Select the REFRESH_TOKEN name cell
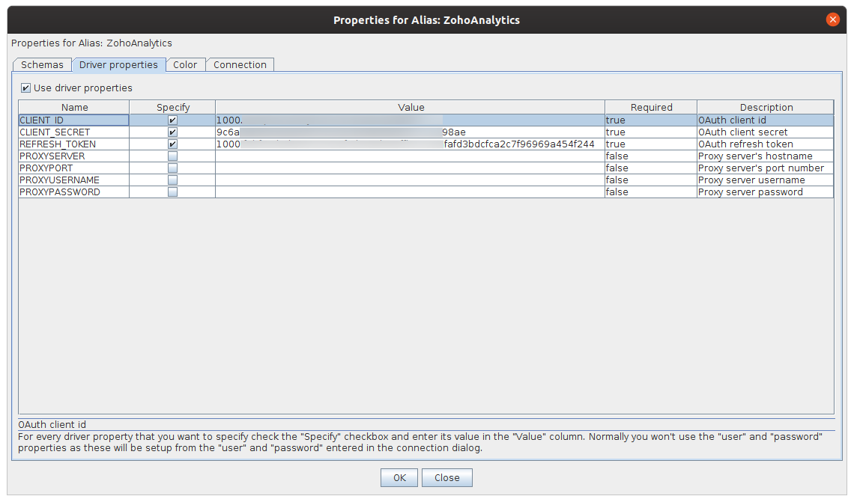 [74, 144]
